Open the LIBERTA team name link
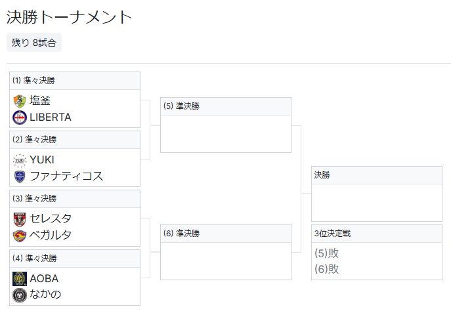 pos(51,117)
